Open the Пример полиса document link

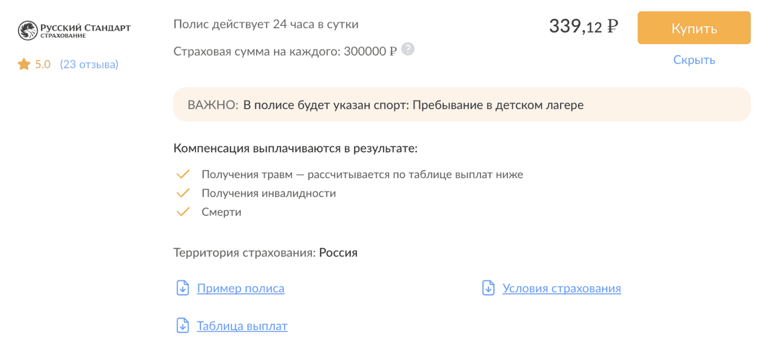[241, 288]
